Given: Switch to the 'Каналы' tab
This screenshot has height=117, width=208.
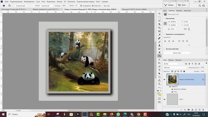Looking at the screenshot, I should point(171,60).
